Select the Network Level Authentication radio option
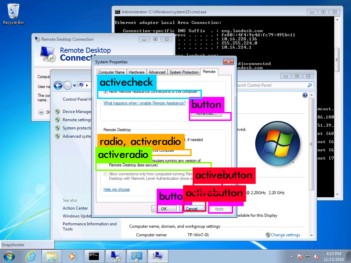The width and height of the screenshot is (351, 263). 106,174
